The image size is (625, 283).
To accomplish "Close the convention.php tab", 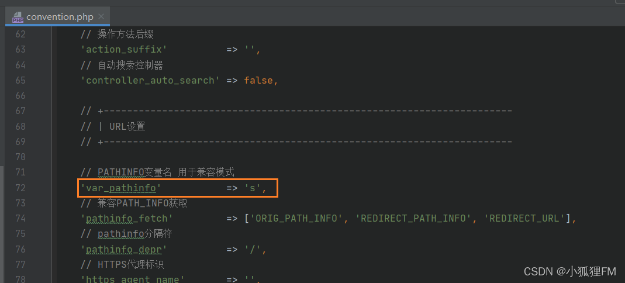I will click(x=101, y=17).
